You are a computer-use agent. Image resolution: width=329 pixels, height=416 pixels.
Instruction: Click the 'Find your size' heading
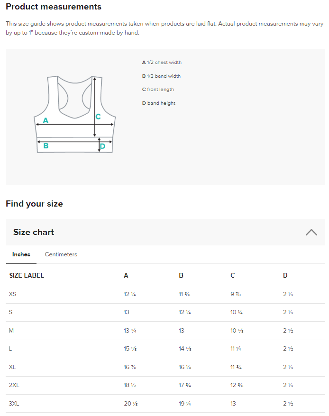point(34,204)
